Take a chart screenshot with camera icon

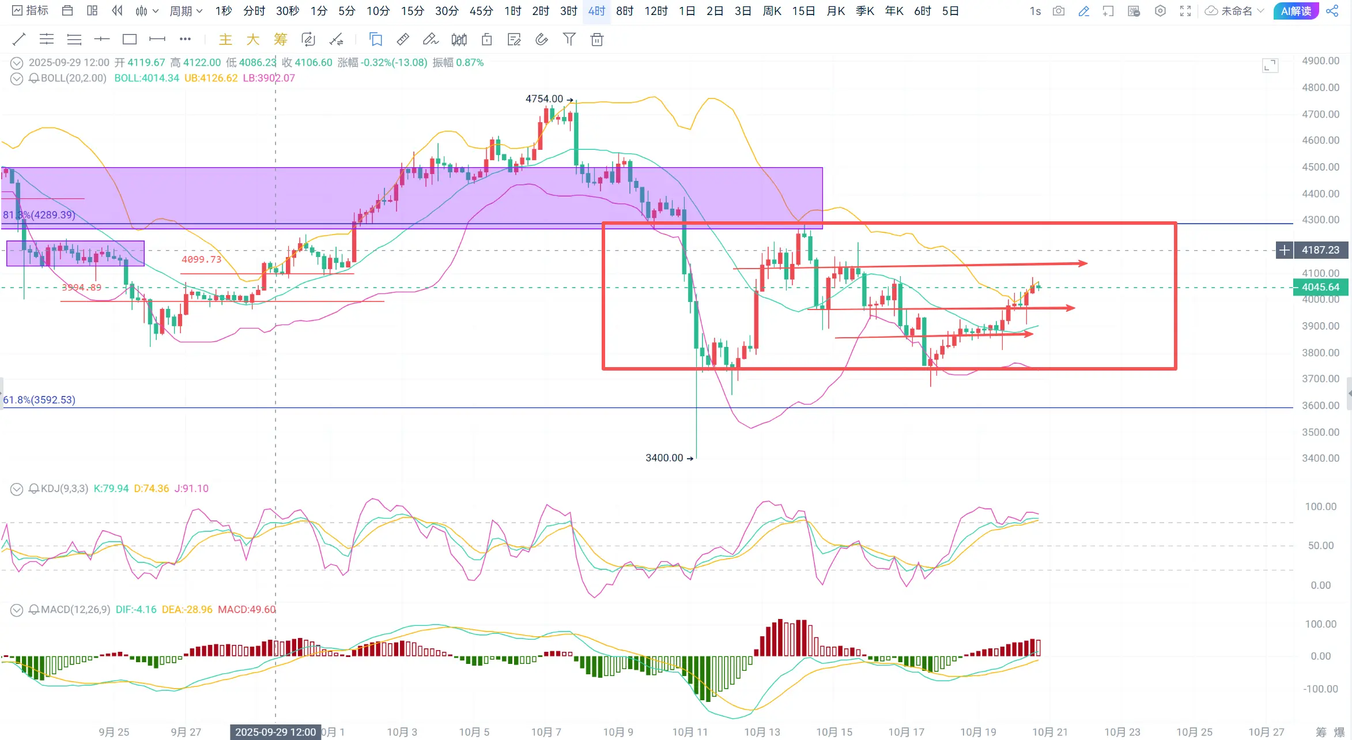(1059, 11)
